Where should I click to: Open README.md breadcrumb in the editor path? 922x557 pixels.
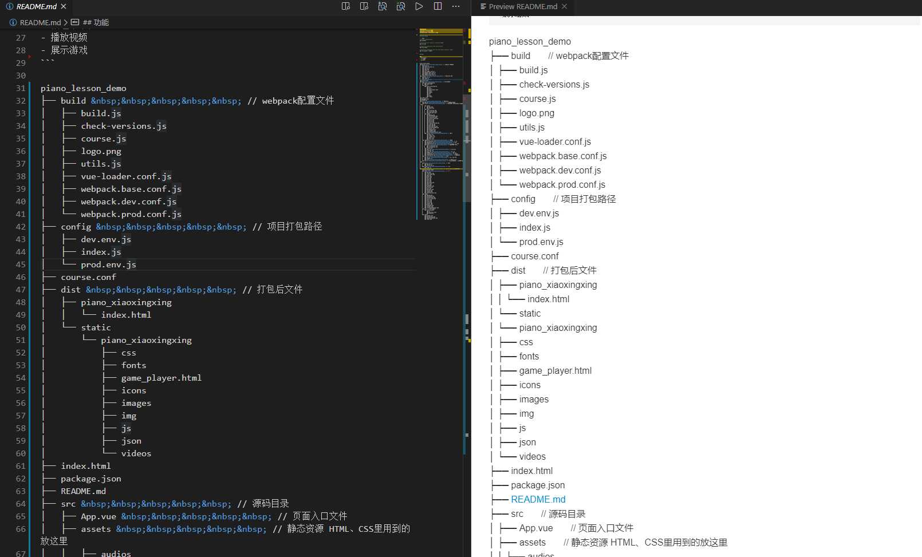coord(40,22)
